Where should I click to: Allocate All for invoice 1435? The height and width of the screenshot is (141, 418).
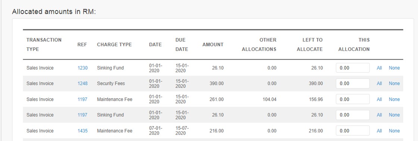pyautogui.click(x=379, y=131)
